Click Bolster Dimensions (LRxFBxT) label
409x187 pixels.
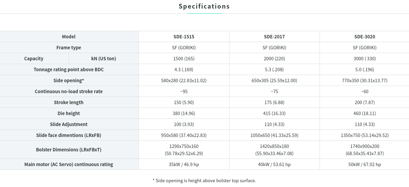coord(69,150)
